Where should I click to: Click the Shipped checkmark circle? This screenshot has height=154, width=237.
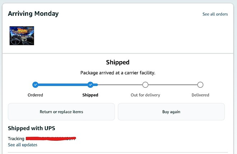(x=90, y=85)
